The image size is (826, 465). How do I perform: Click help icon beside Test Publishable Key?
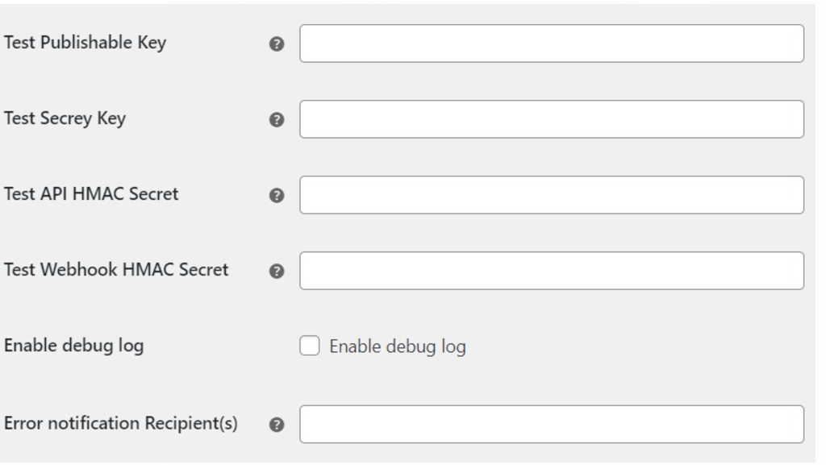[276, 44]
